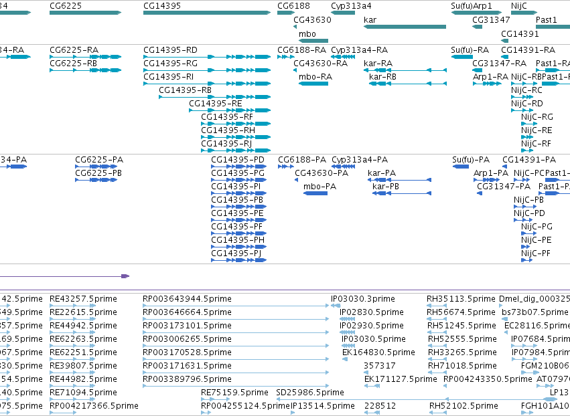Image resolution: width=570 pixels, height=416 pixels.
Task: Click the kar gene label
Action: [370, 20]
